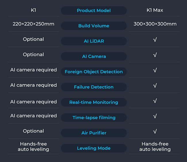
Task: Click the AI Camera feature label
Action: coord(94,56)
